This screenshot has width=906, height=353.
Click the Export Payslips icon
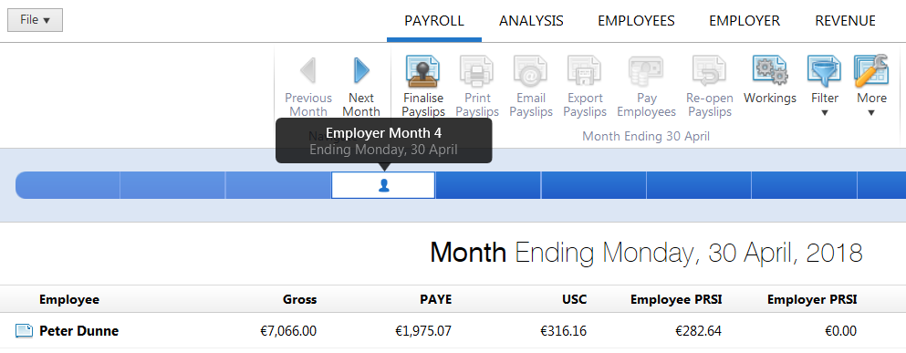[584, 71]
